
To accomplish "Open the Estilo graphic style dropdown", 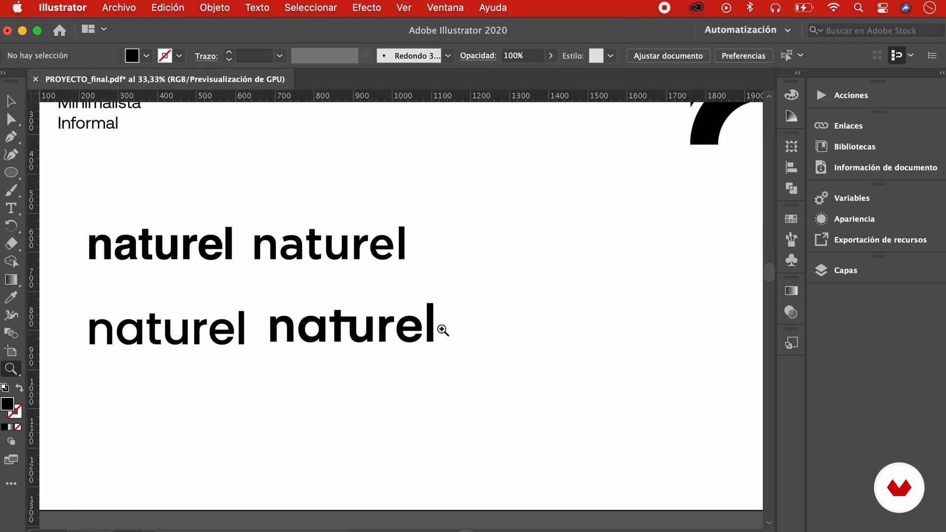I will [610, 56].
